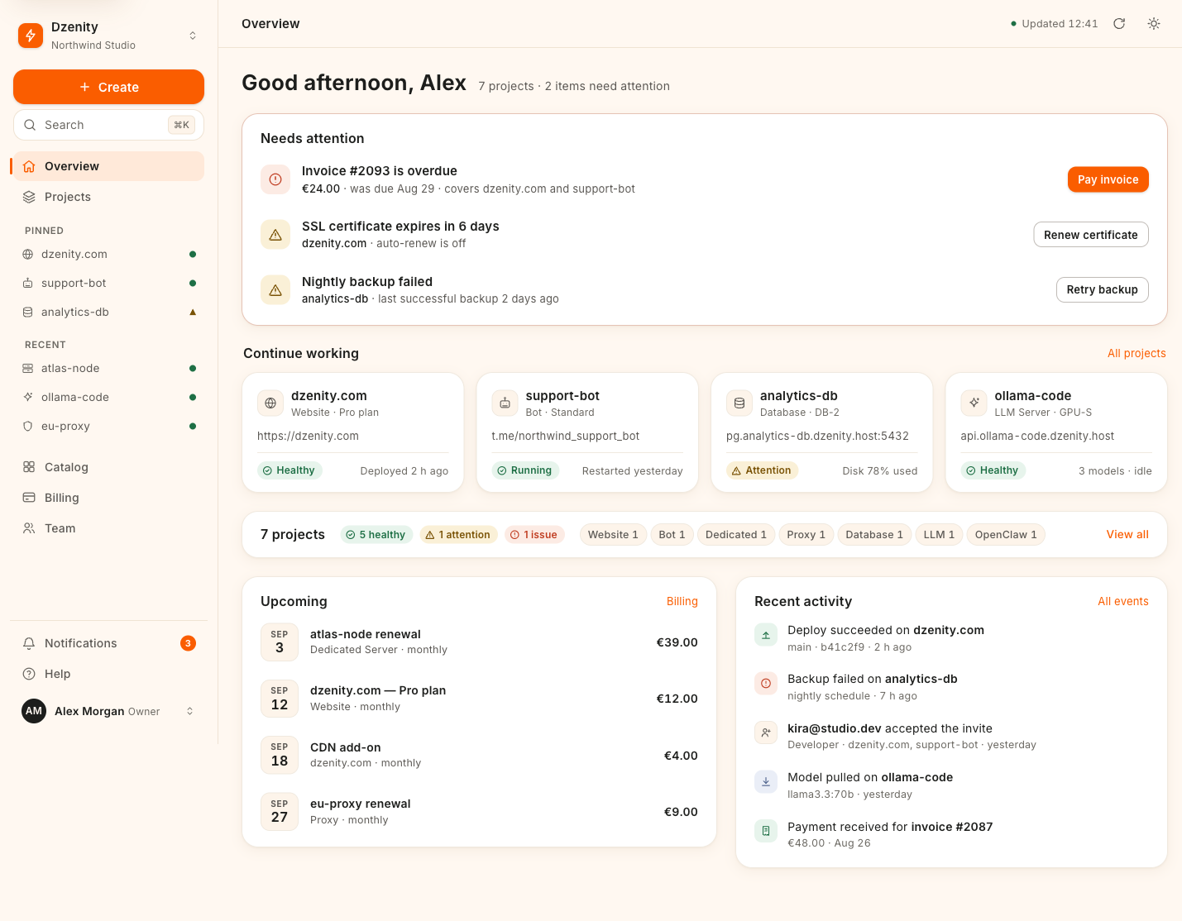Viewport: 1182px width, 921px height.
Task: Click the orange Create button
Action: pos(108,87)
